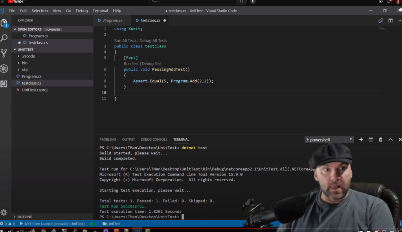
Task: Switch to the OUTPUT panel tab
Action: 128,140
